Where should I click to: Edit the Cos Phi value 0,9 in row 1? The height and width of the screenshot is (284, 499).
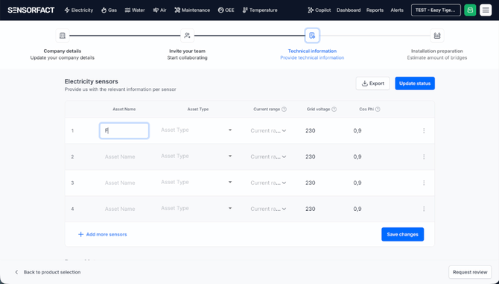point(357,130)
